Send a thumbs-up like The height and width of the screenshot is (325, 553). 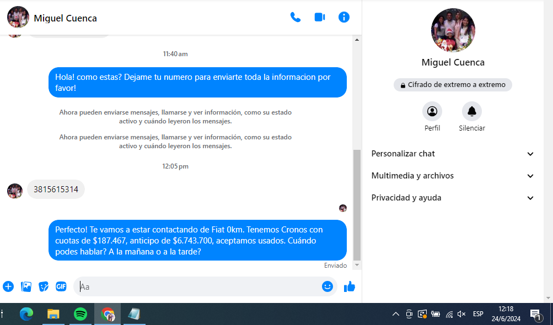[350, 286]
